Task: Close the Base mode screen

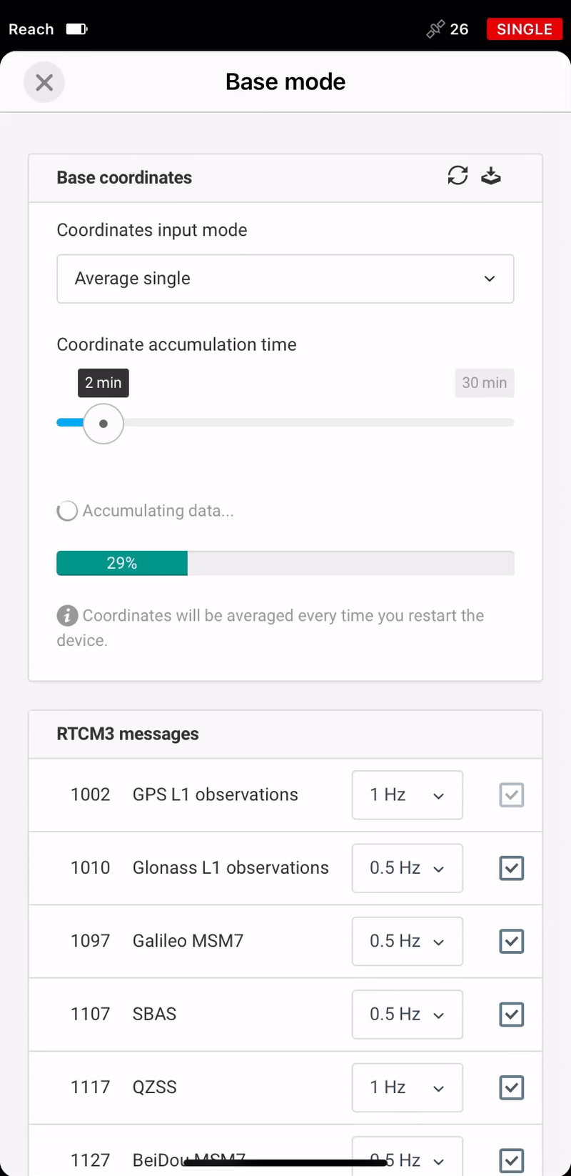Action: pos(44,83)
